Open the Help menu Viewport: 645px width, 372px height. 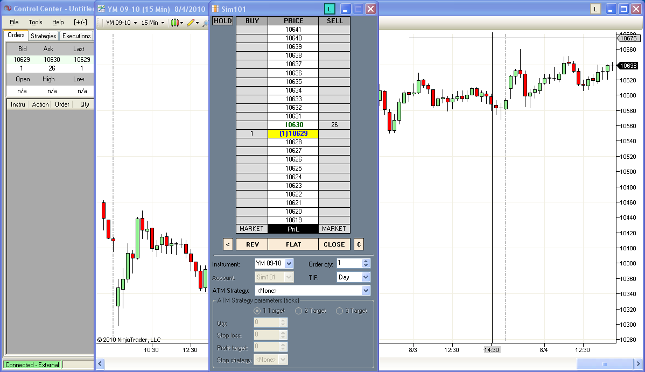coord(58,22)
